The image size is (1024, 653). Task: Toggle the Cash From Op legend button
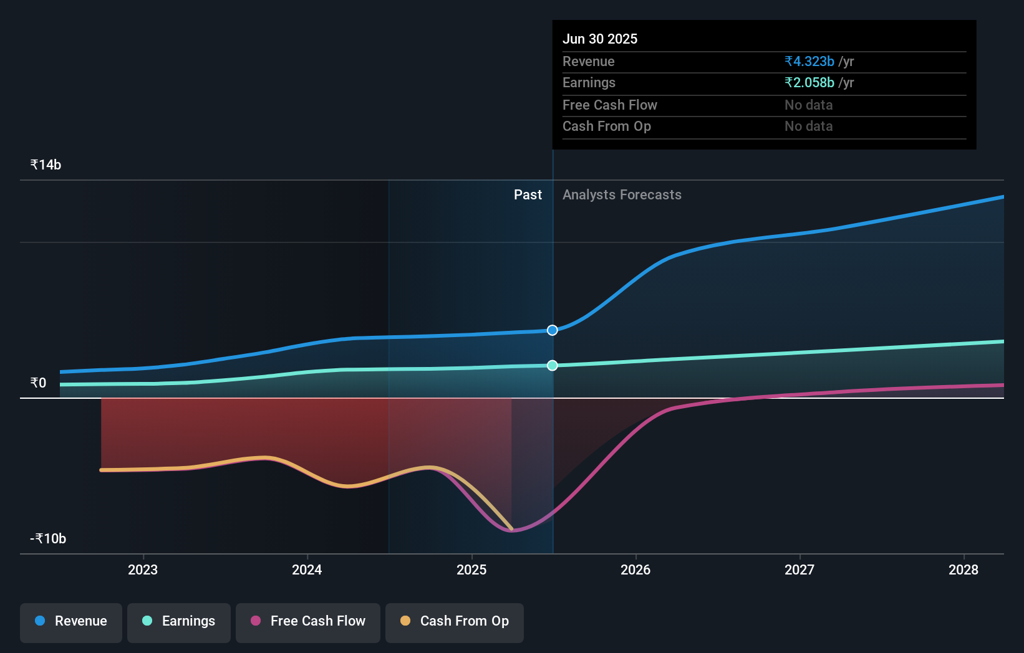(455, 622)
